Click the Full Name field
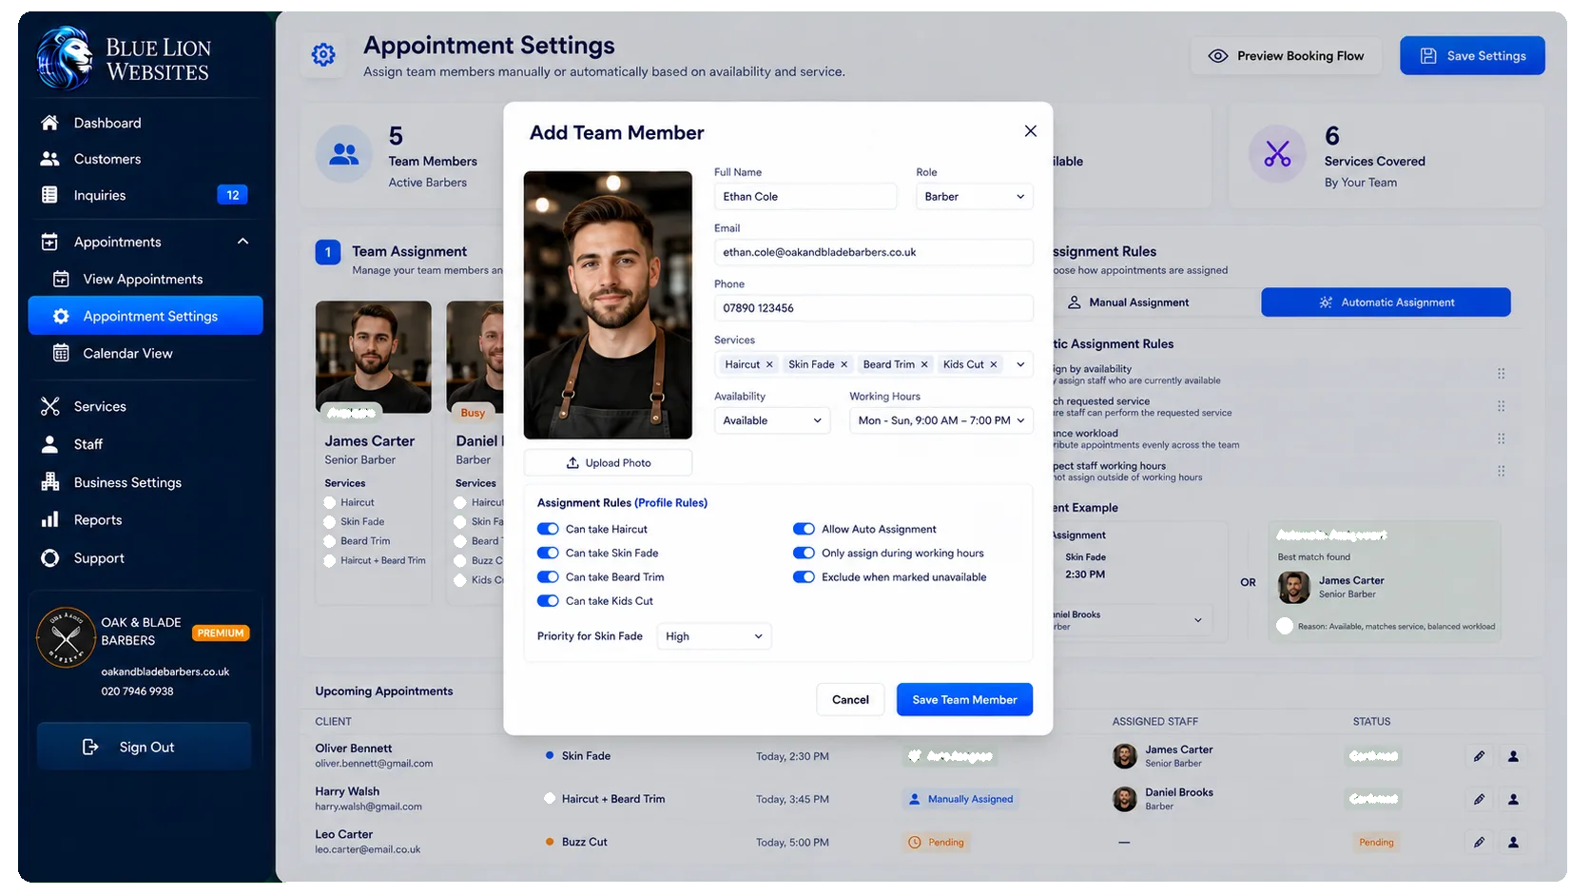Screen dimensions: 1590x895 pos(805,196)
